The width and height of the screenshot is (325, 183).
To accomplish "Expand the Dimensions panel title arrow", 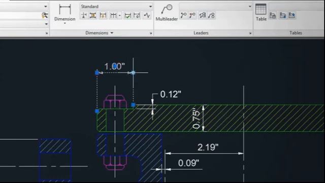I will point(112,33).
